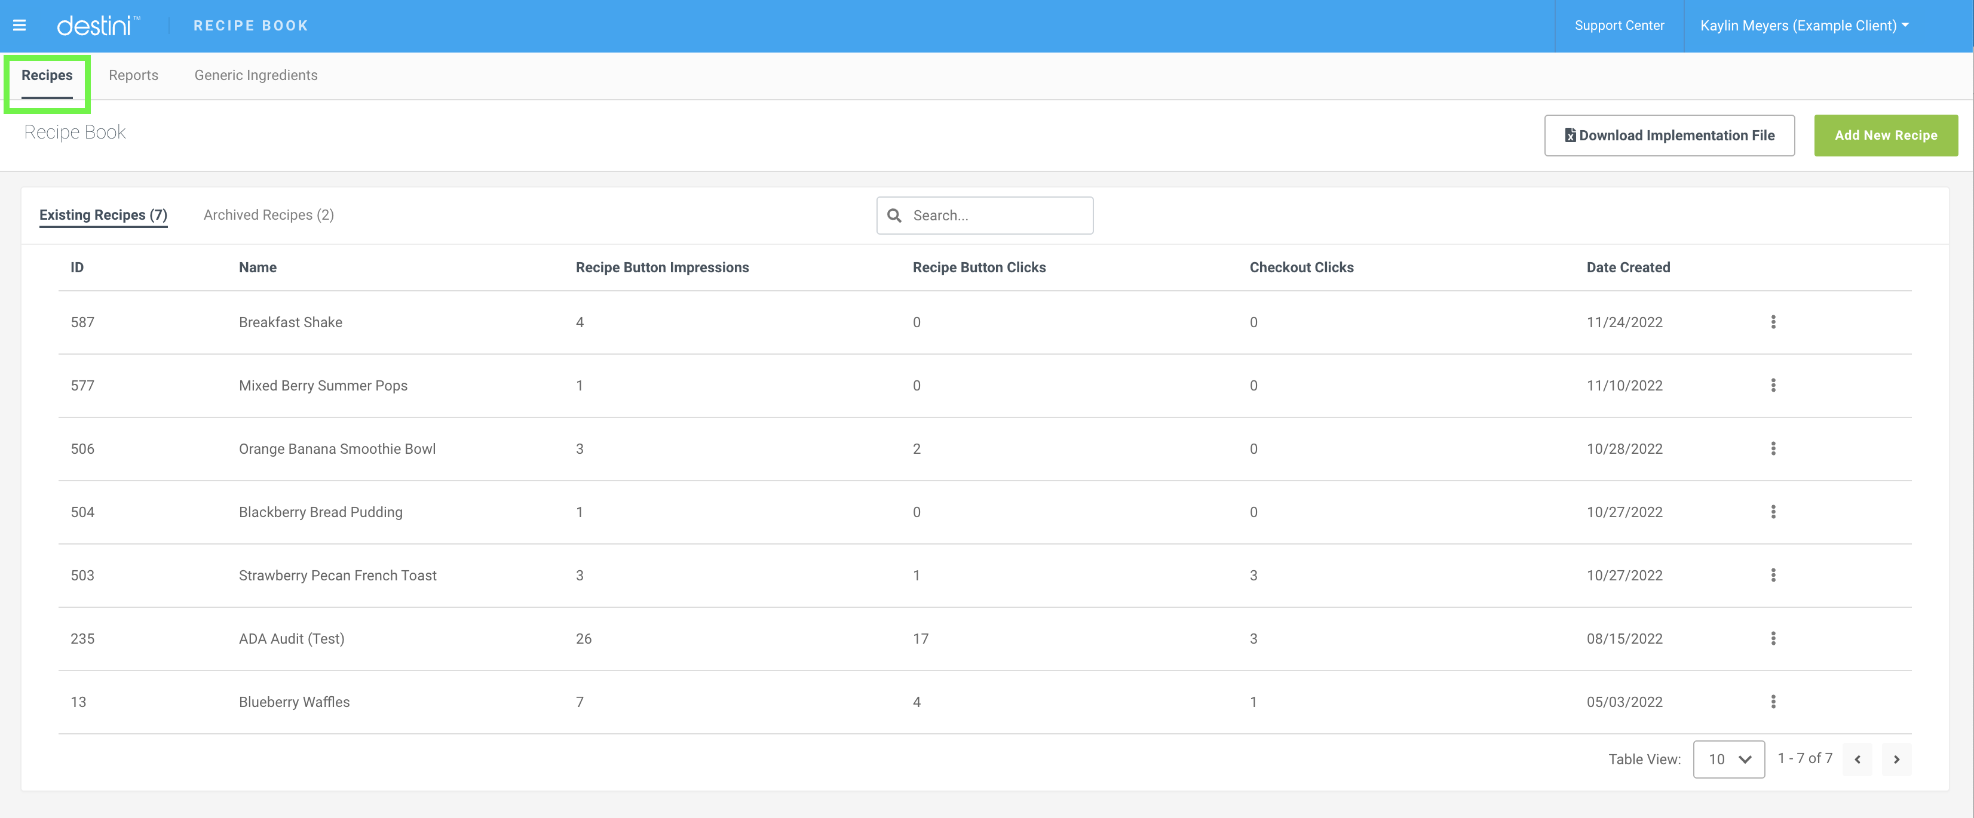
Task: Click Recipe Button Impressions column header
Action: (662, 267)
